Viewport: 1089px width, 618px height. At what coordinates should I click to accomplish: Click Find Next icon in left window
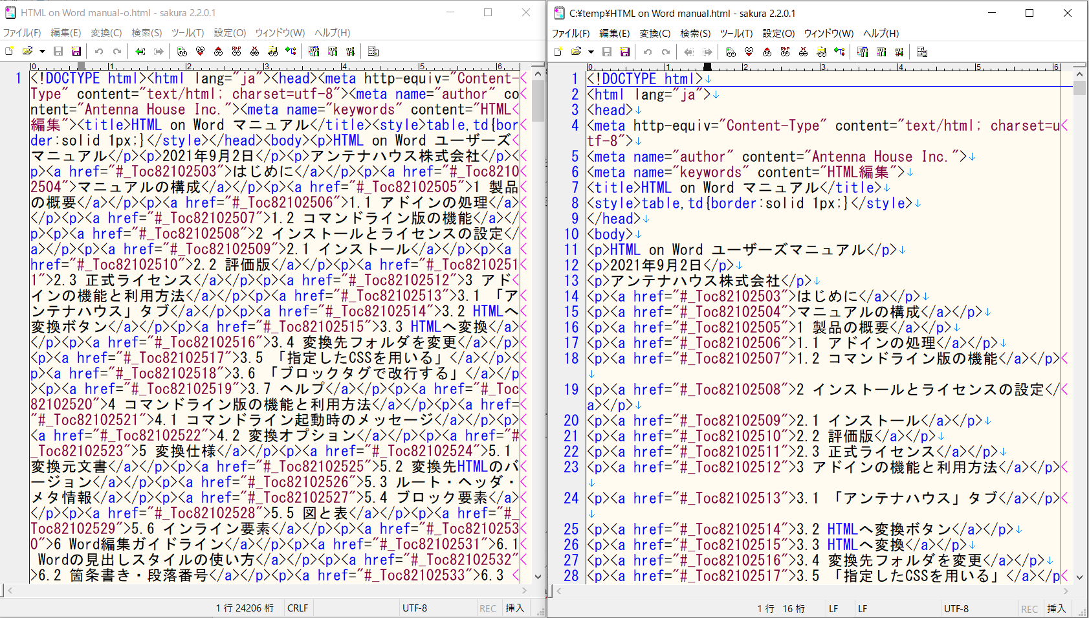coord(200,51)
